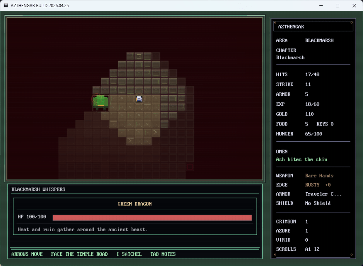363x266 pixels.
Task: Click the red outlined tile in bottom-right of map
Action: pyautogui.click(x=190, y=167)
